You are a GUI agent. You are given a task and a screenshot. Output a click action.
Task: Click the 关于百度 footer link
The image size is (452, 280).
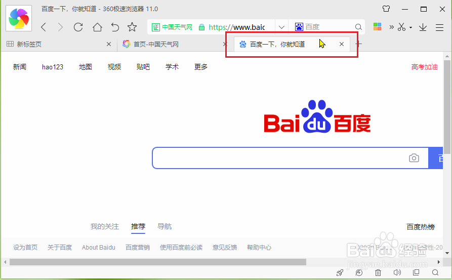click(x=60, y=248)
